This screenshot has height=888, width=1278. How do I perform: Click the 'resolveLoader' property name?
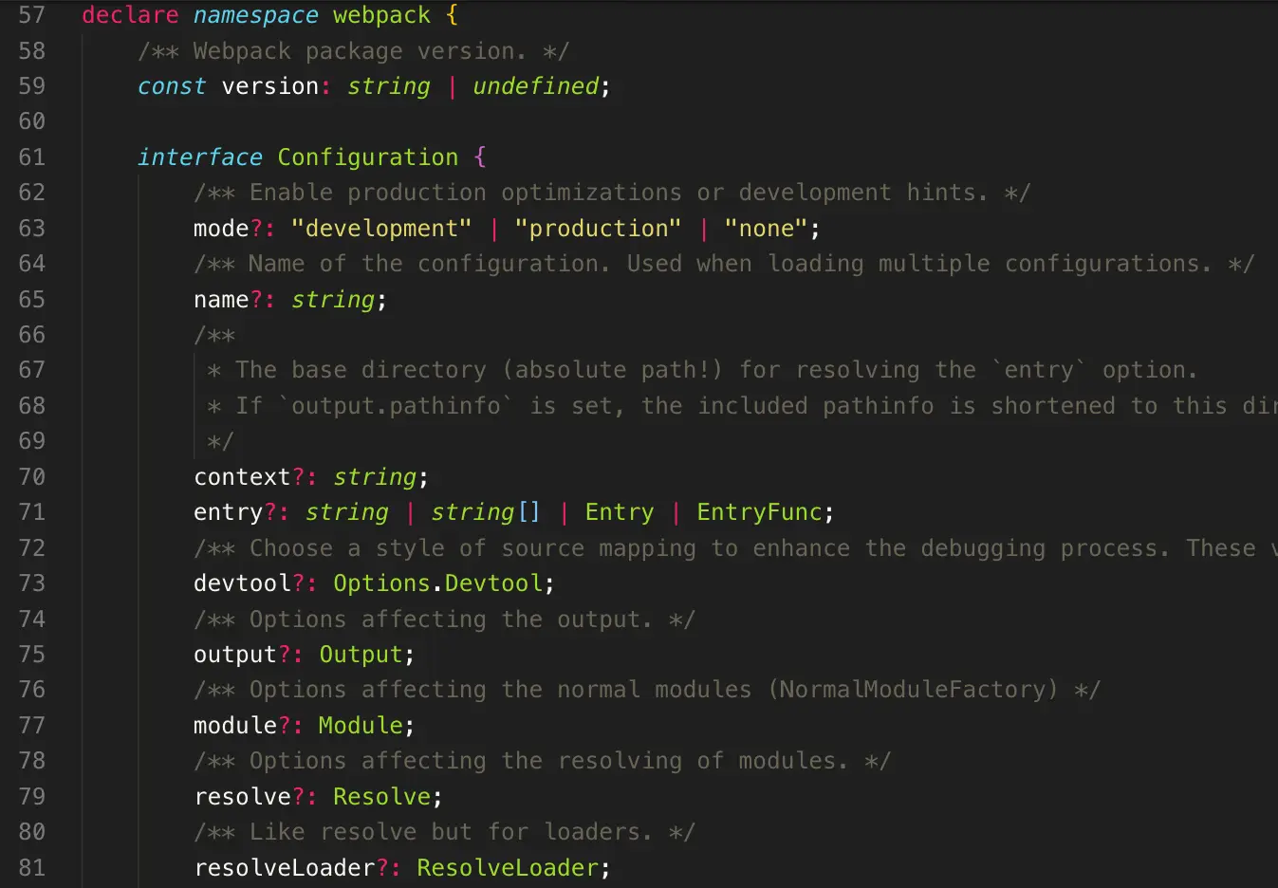[x=284, y=868]
